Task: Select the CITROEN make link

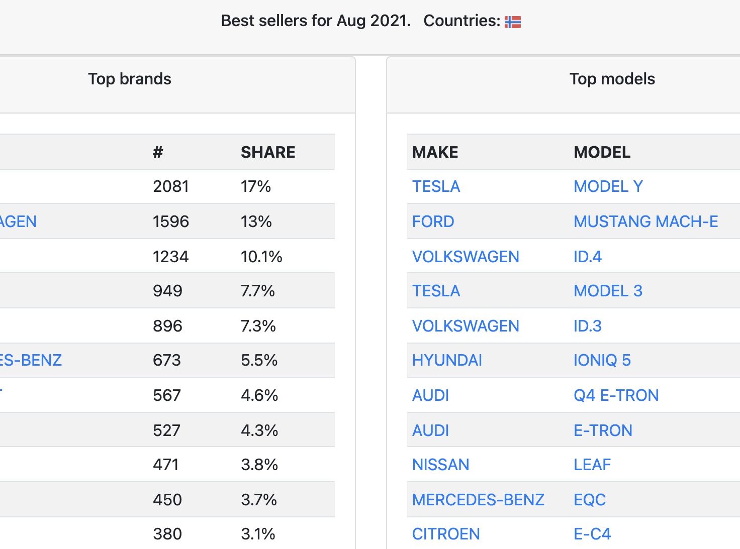Action: (446, 534)
